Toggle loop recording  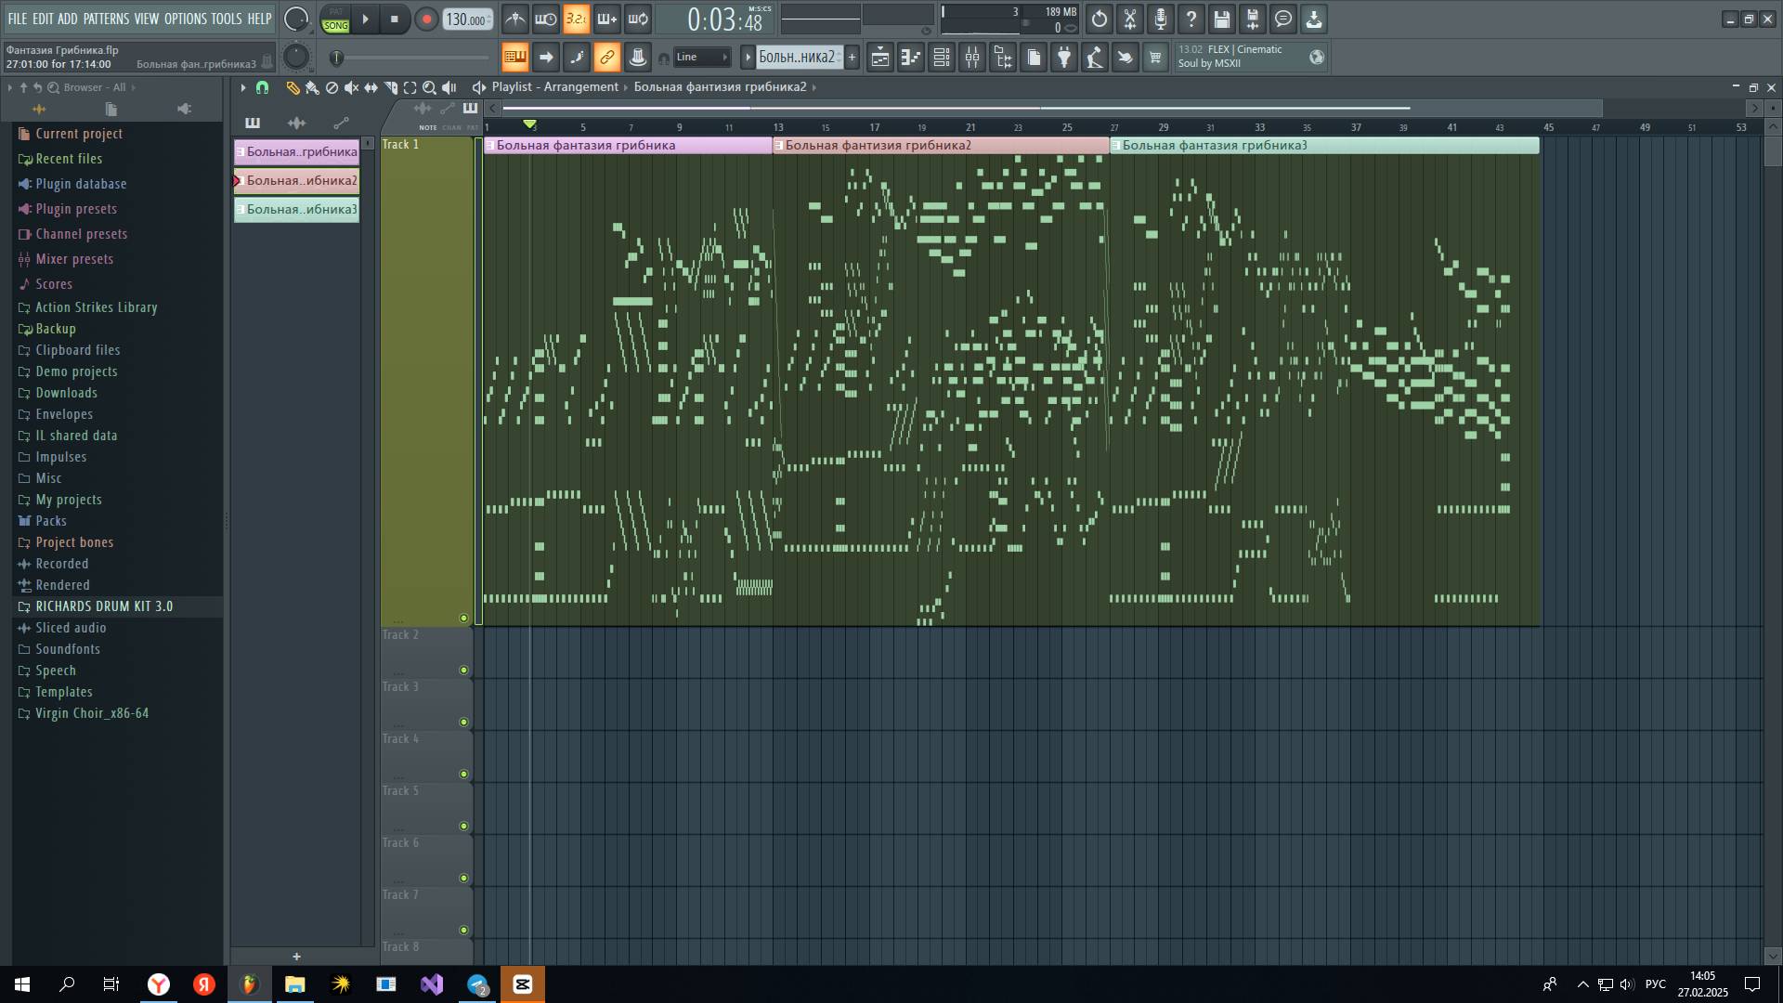(x=637, y=19)
